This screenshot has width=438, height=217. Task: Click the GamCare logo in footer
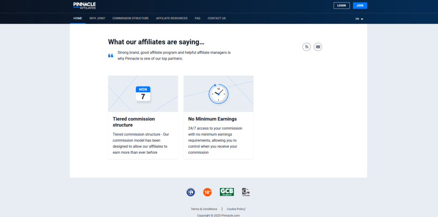(246, 192)
